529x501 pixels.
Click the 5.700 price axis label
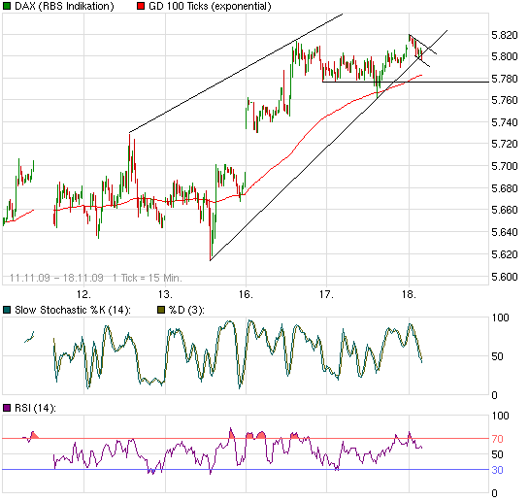pyautogui.click(x=505, y=166)
